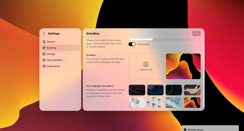
Task: Open the Team members page
Action: pos(60,60)
